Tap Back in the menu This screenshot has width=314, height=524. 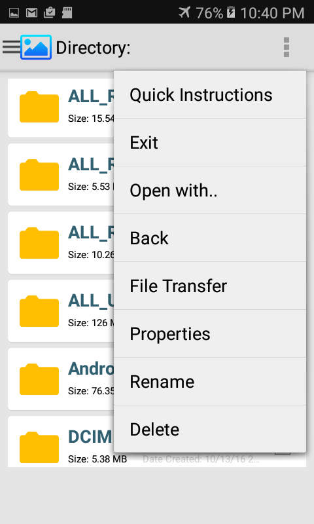click(x=210, y=238)
